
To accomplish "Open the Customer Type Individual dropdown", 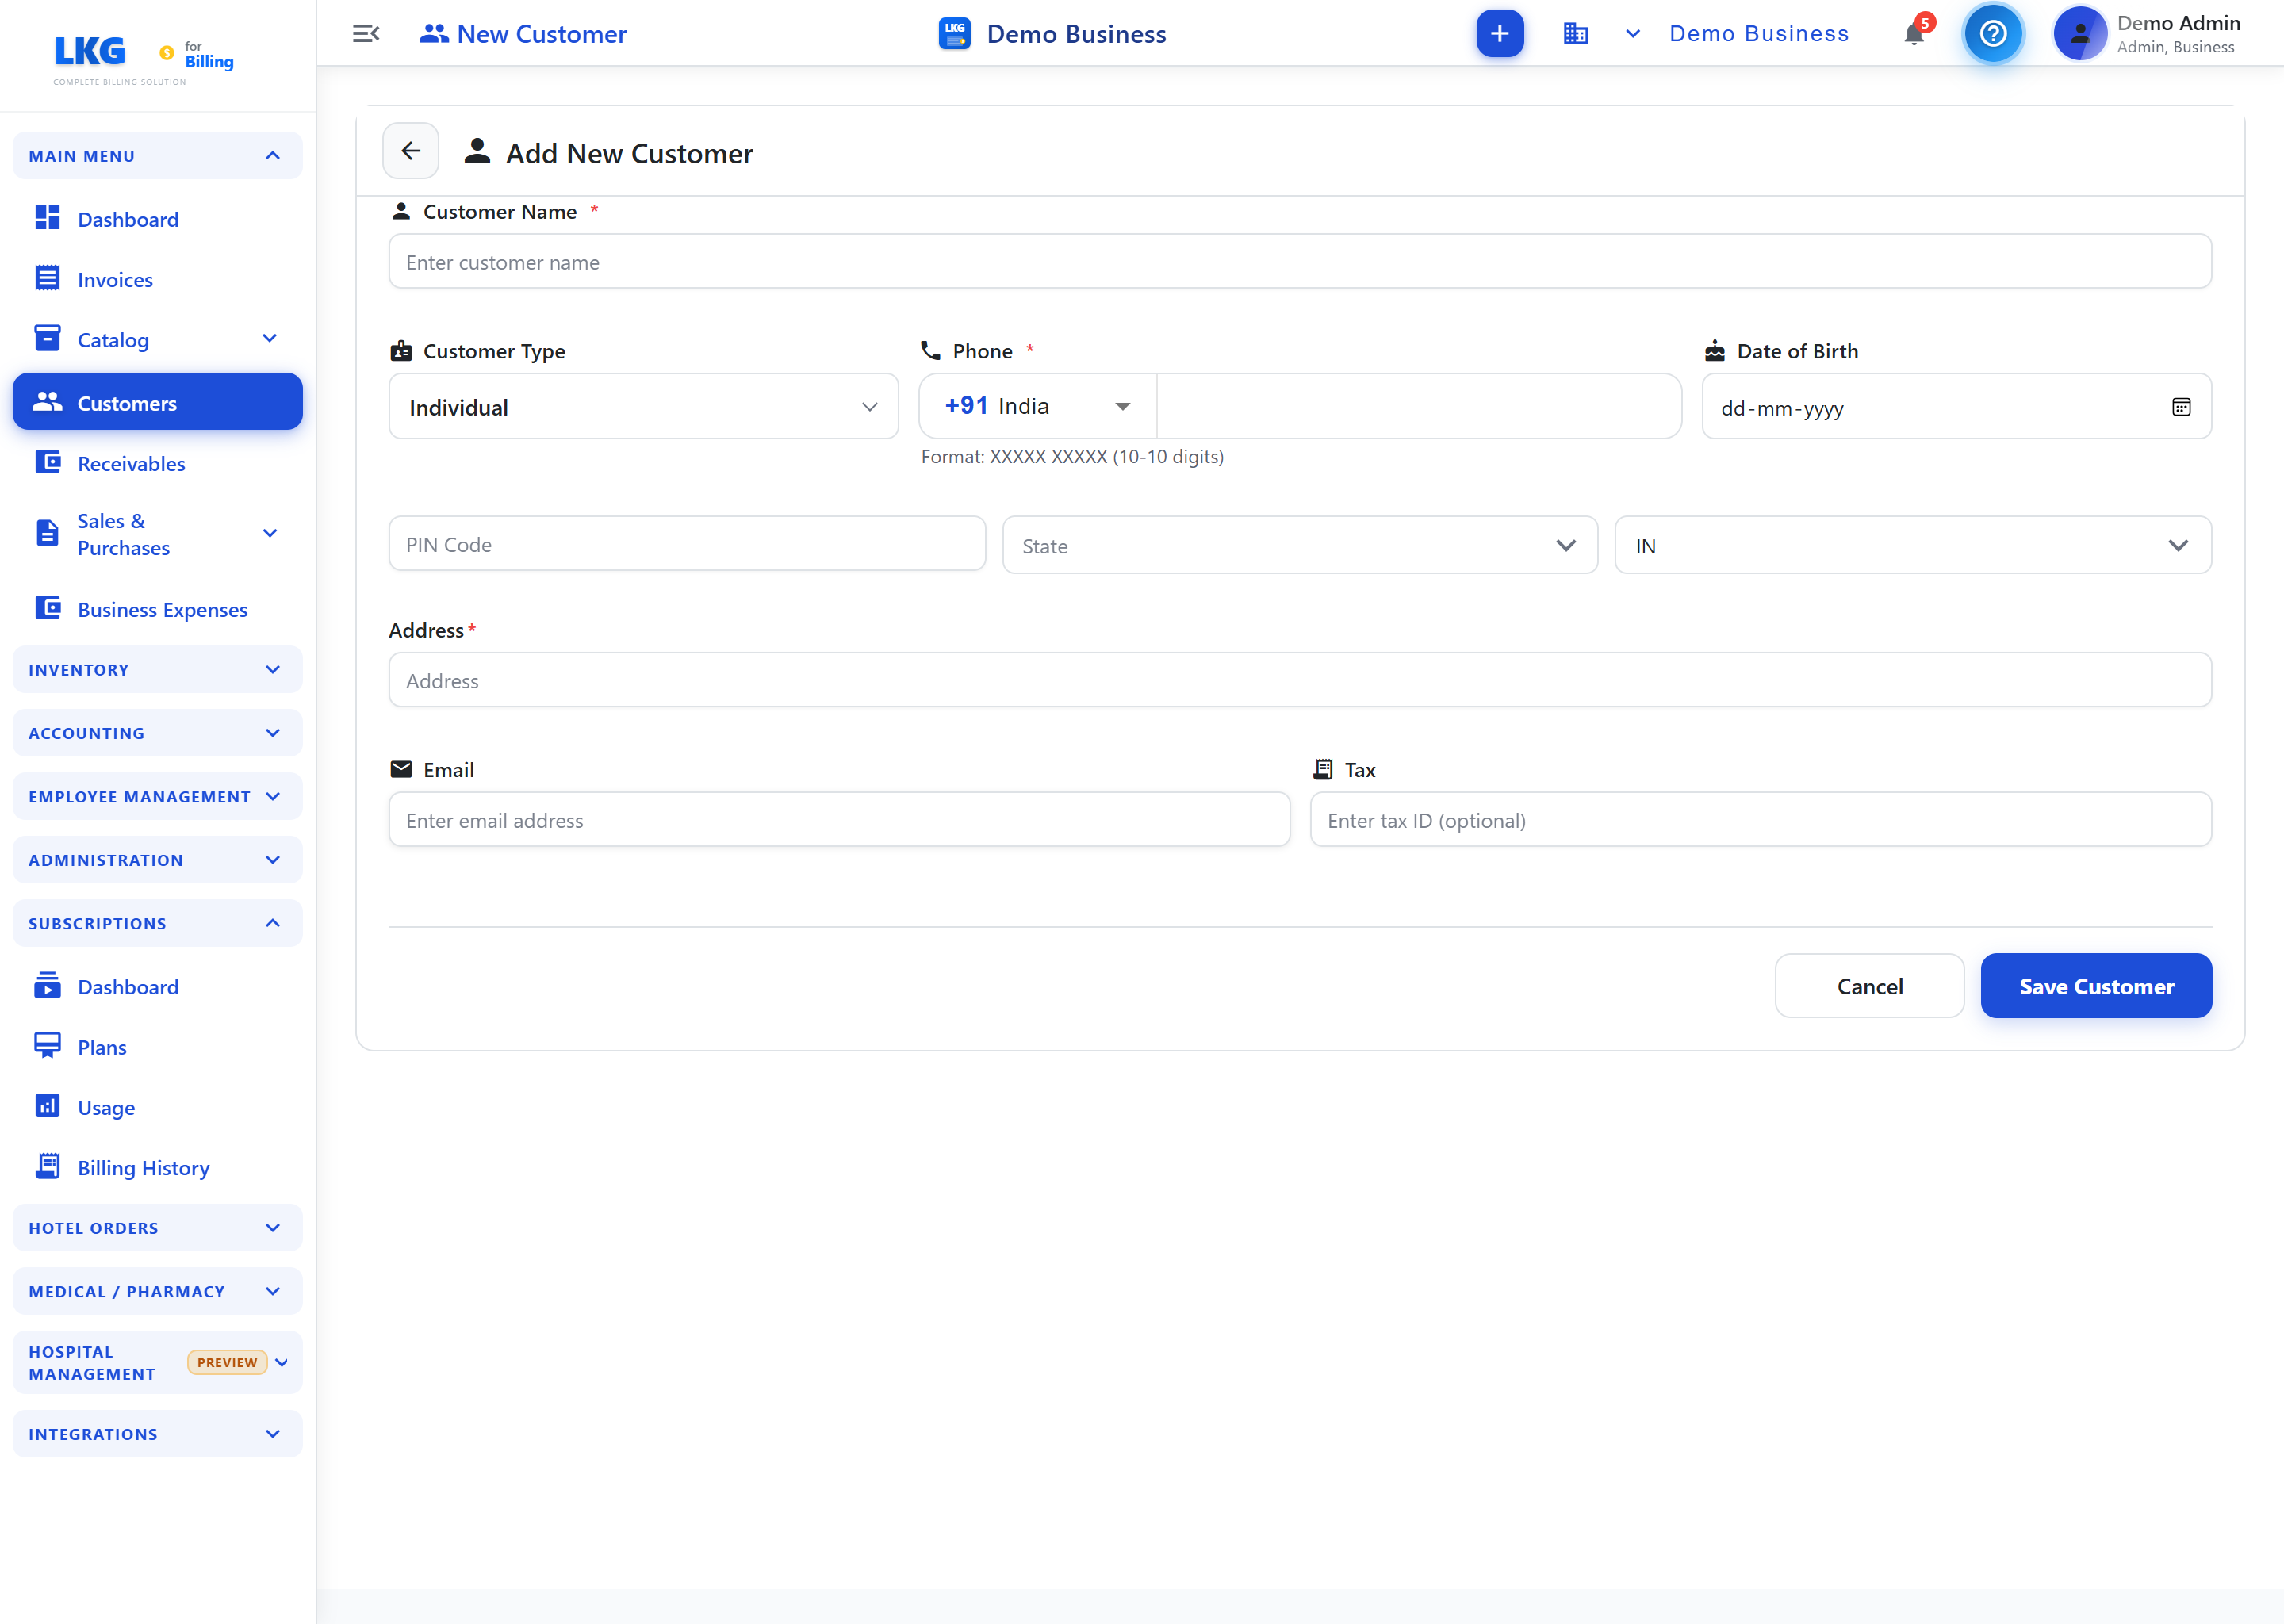I will [x=643, y=407].
